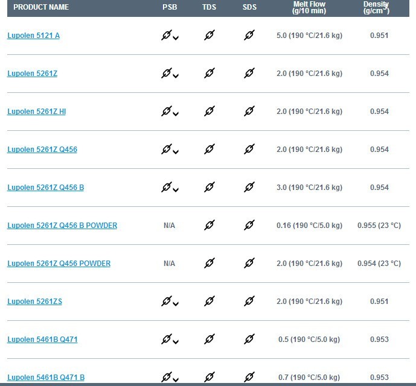Expand PSB chevron for Lupolen 5261Z Q456 row
Screen dimensions: 416x386
click(x=176, y=152)
